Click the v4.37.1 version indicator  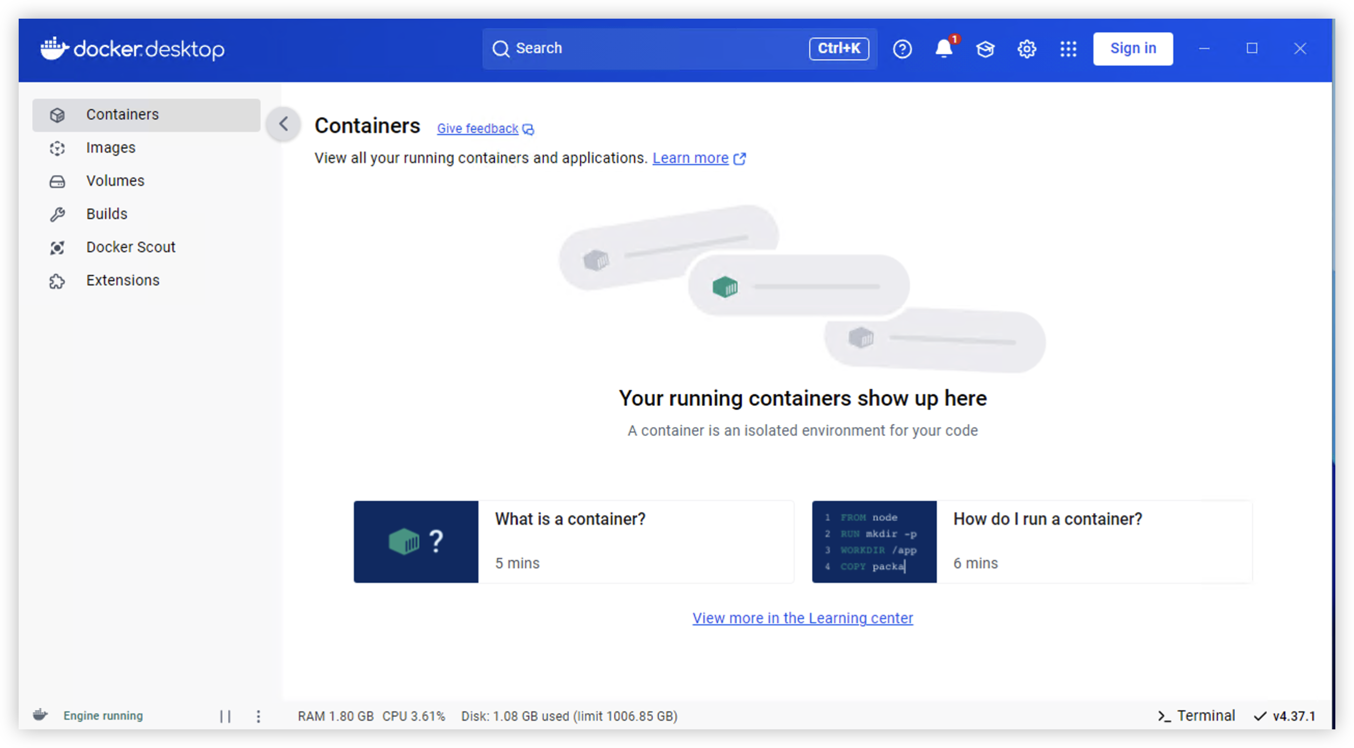[1284, 716]
